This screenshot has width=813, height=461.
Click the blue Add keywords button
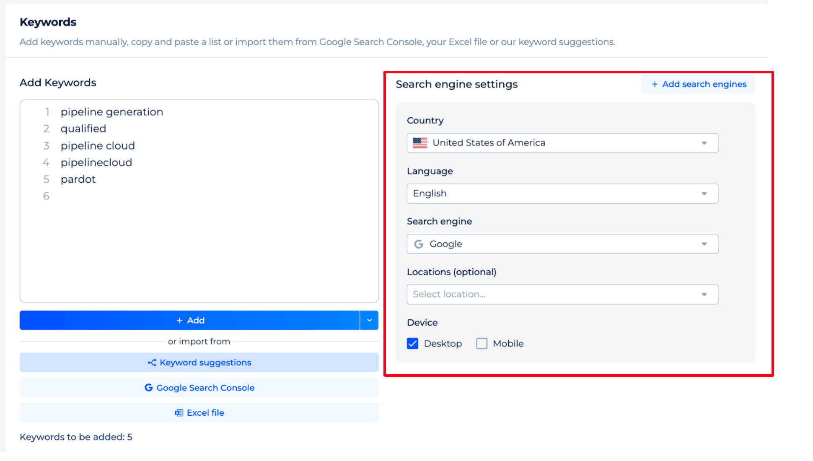(189, 320)
